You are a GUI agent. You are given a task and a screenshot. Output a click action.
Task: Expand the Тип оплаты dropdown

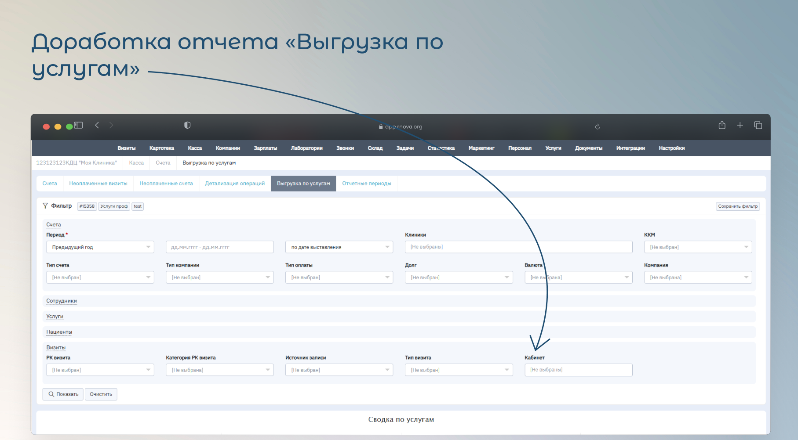(339, 278)
